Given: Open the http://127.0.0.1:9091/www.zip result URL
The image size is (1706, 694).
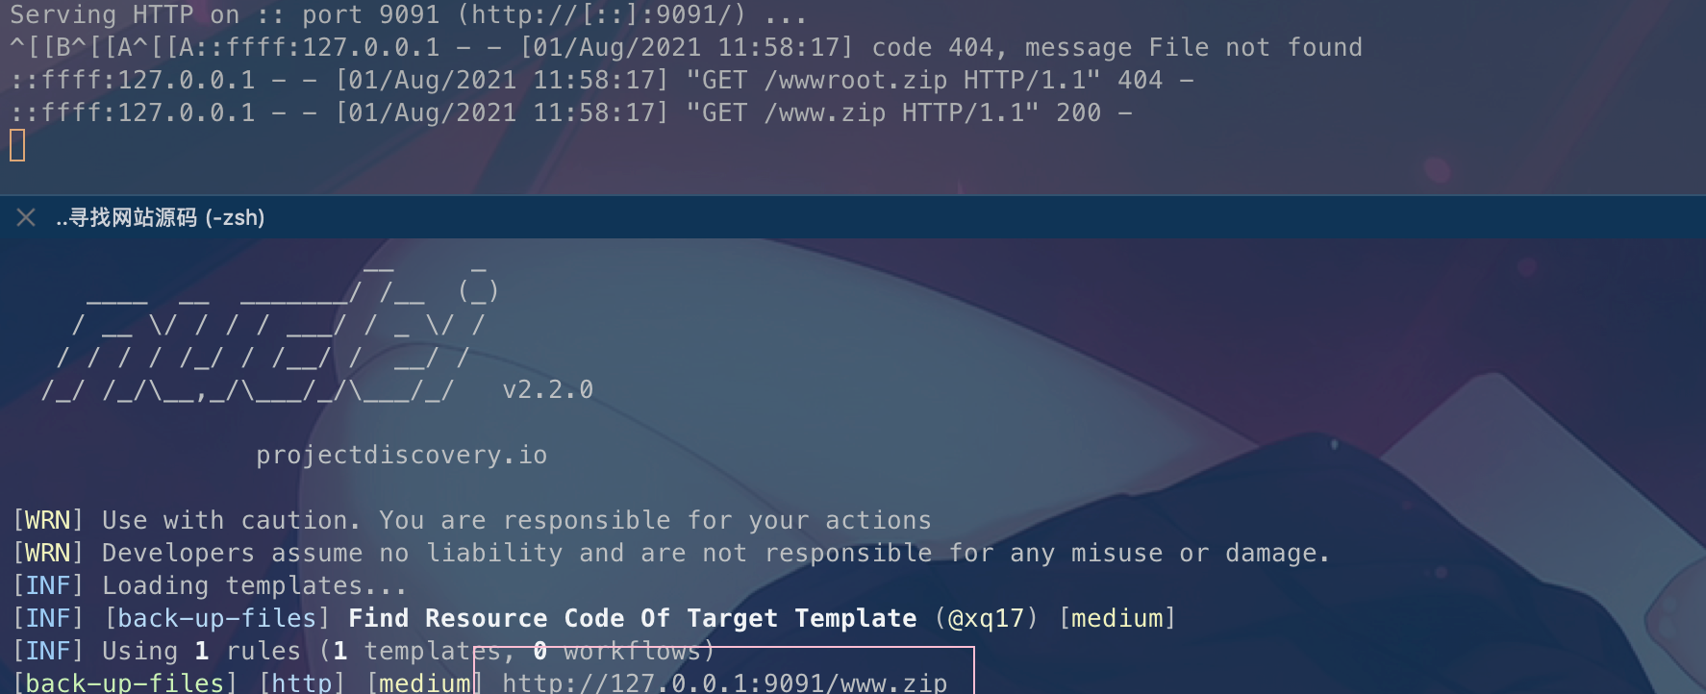Looking at the screenshot, I should [724, 682].
